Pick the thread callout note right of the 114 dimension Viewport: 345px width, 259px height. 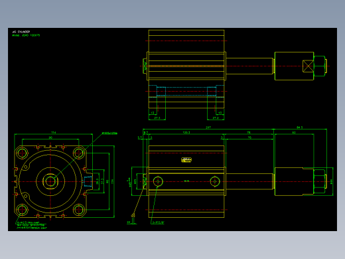click(109, 133)
